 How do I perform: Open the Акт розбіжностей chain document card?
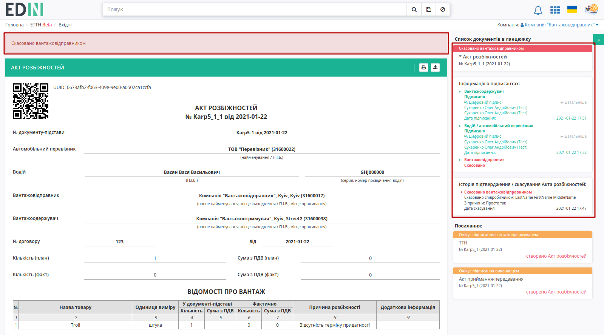click(x=523, y=58)
